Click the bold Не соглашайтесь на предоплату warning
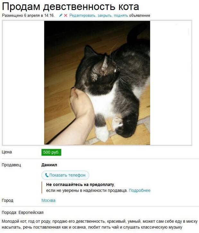Viewport: 199px width, 233px height. click(80, 185)
